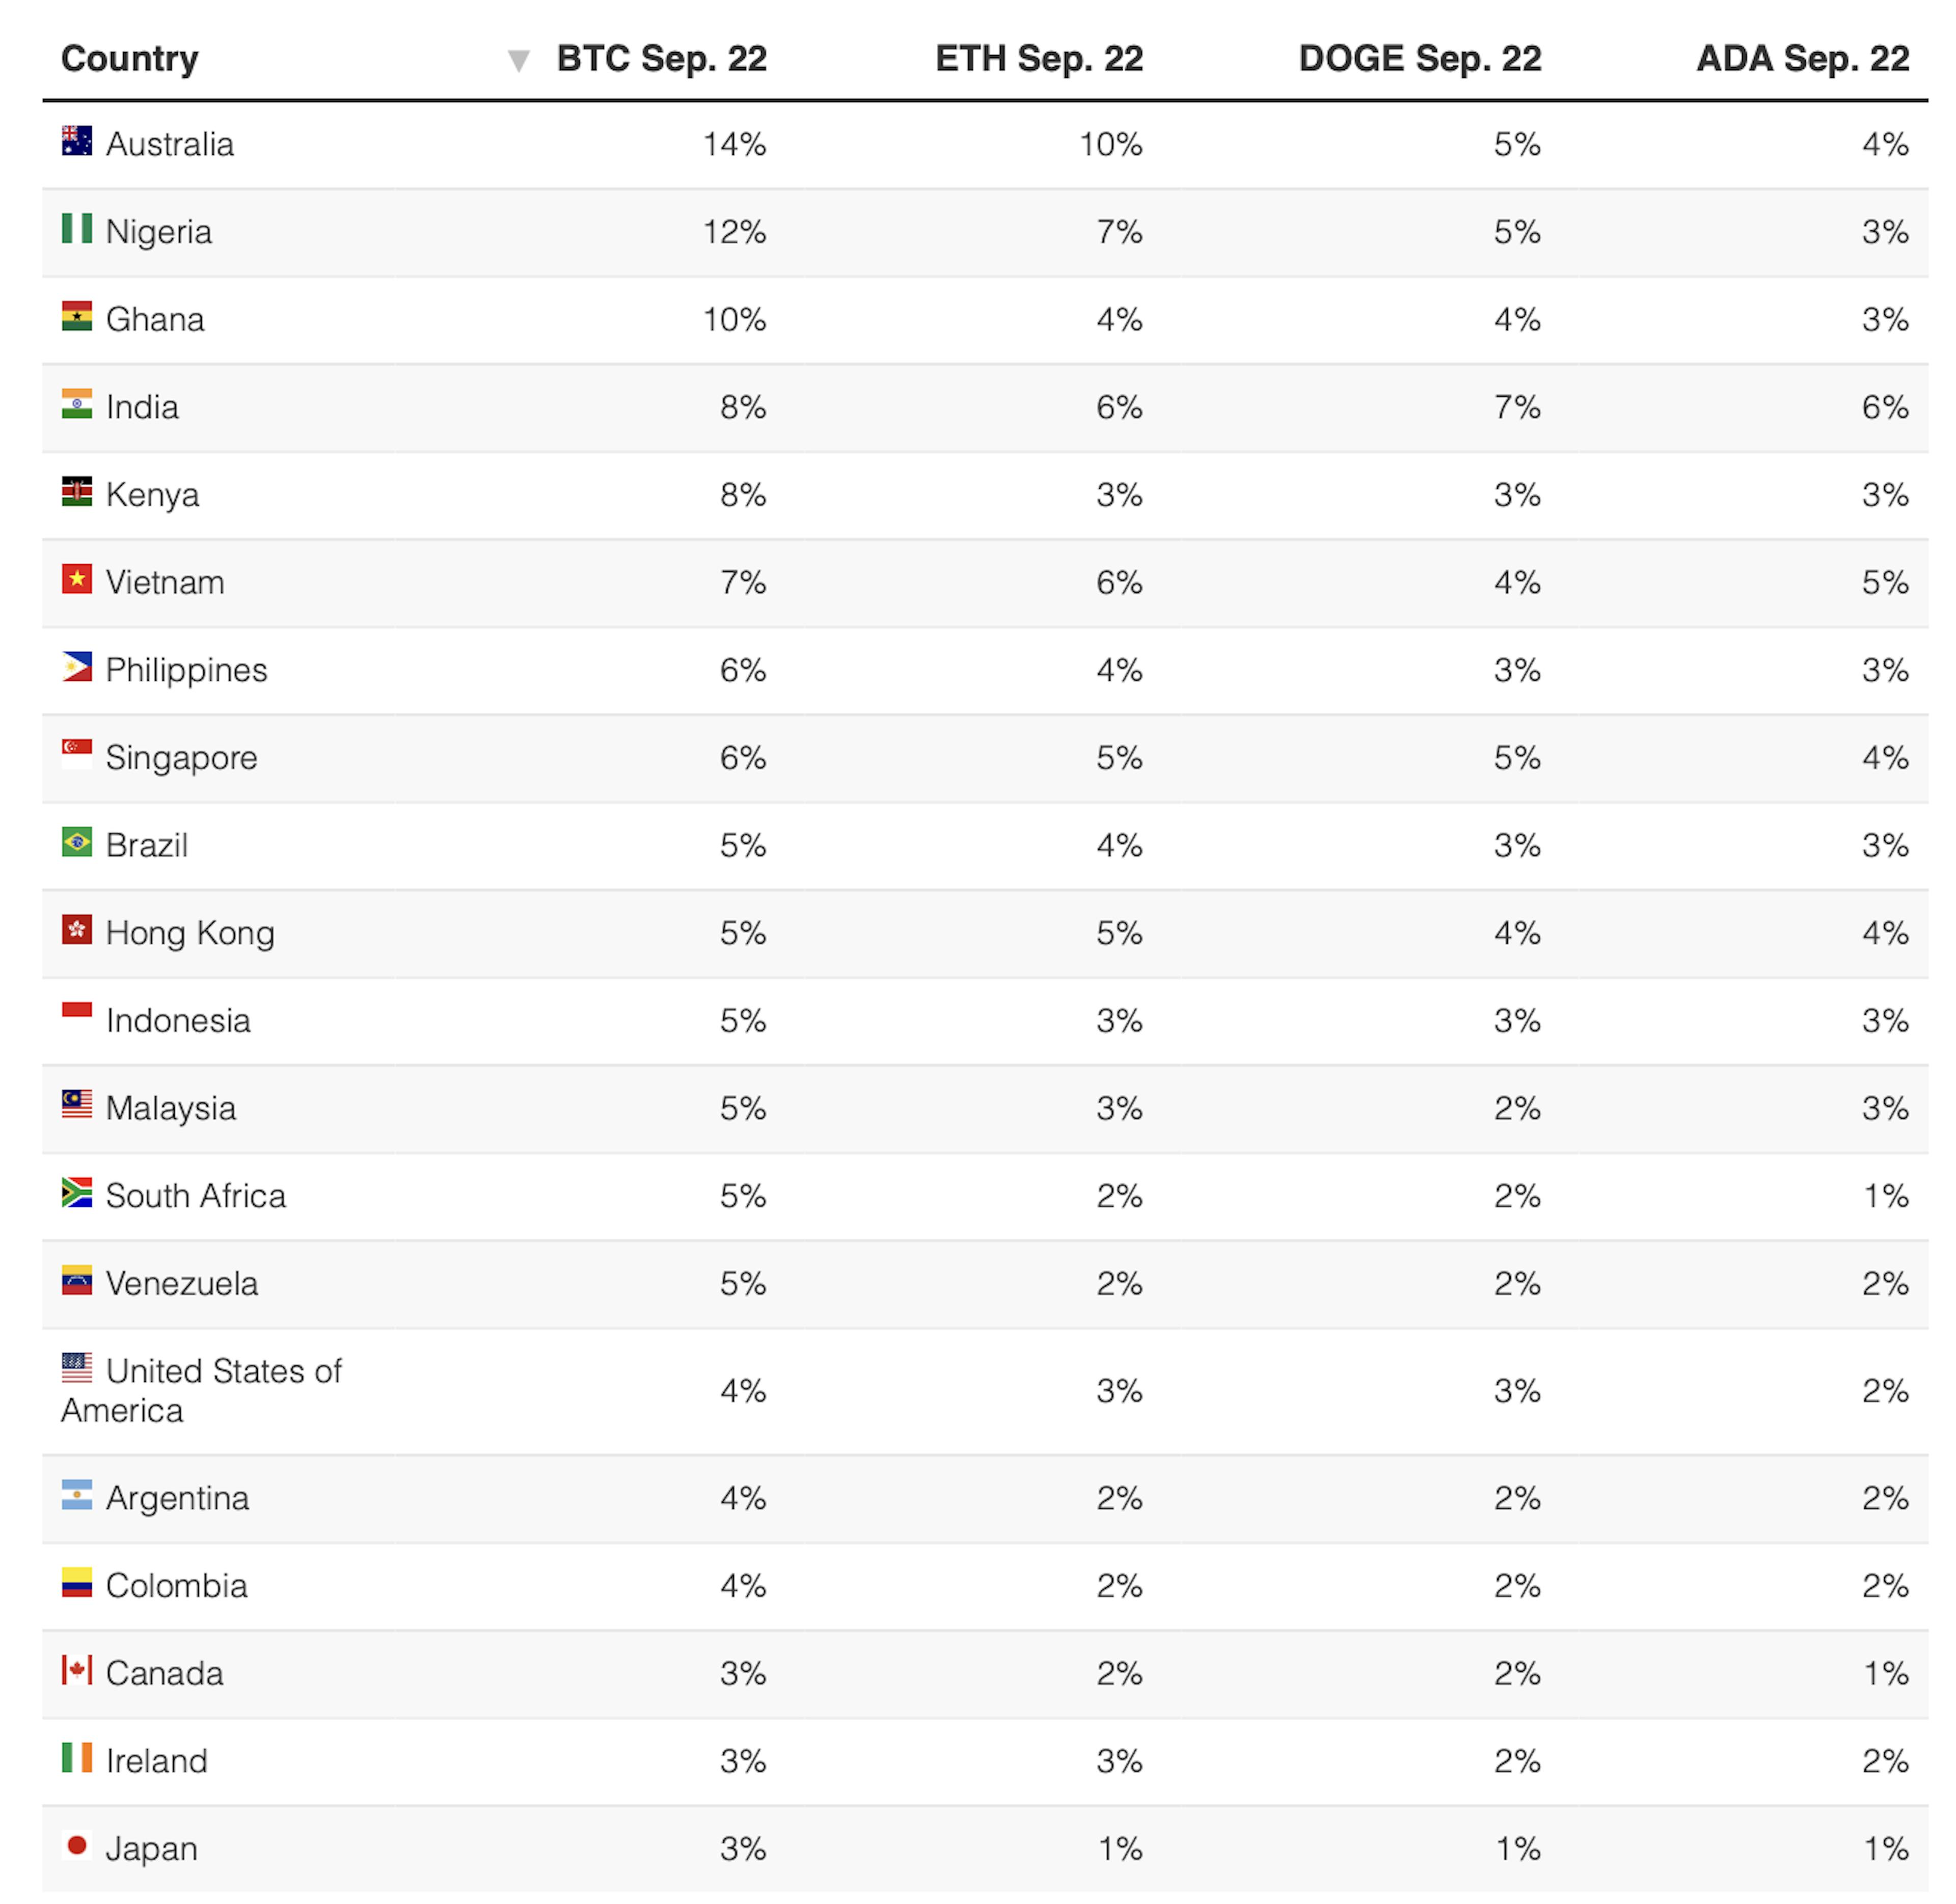1956x1904 pixels.
Task: Click the Brazil flag icon
Action: 77,843
